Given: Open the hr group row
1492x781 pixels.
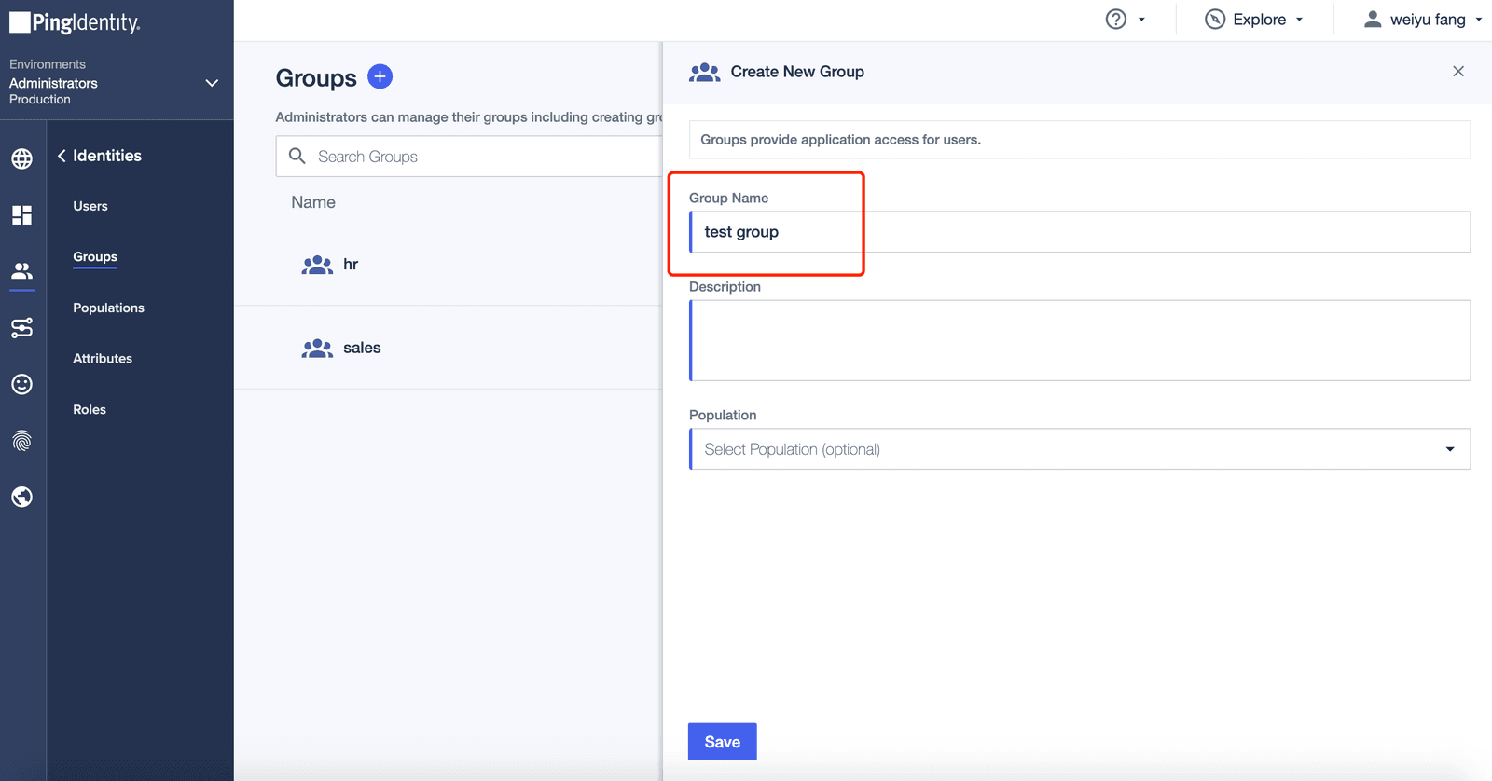Looking at the screenshot, I should click(448, 265).
